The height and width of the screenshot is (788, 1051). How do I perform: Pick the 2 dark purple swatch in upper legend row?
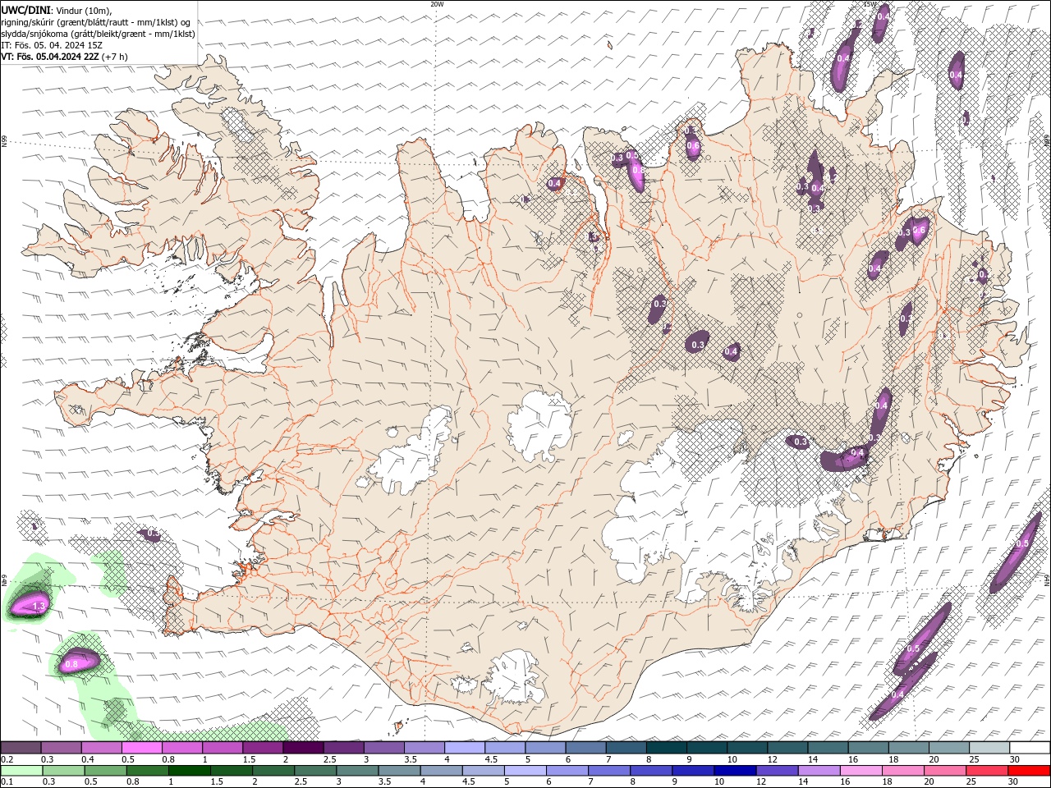[x=303, y=748]
